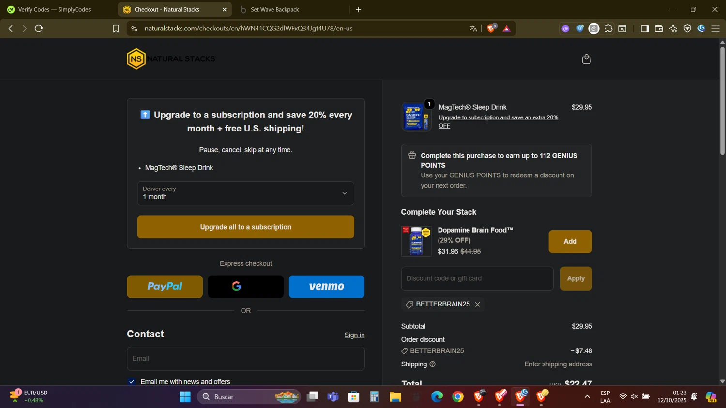Pay with Venmo express checkout
The image size is (726, 408).
pos(327,287)
